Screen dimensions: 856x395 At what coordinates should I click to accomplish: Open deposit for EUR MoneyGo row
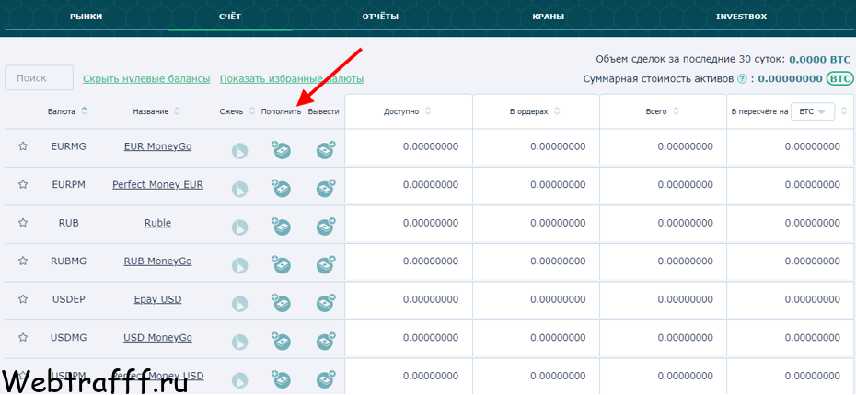(x=281, y=150)
